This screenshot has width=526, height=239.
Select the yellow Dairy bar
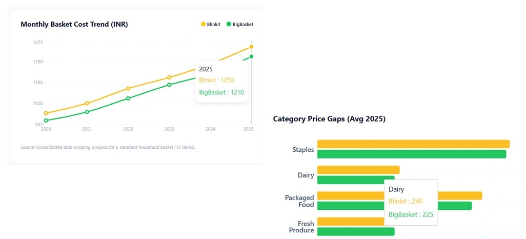click(x=358, y=170)
